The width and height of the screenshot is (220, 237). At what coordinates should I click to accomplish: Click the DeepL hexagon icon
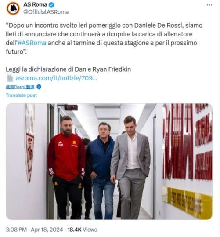click(39, 87)
